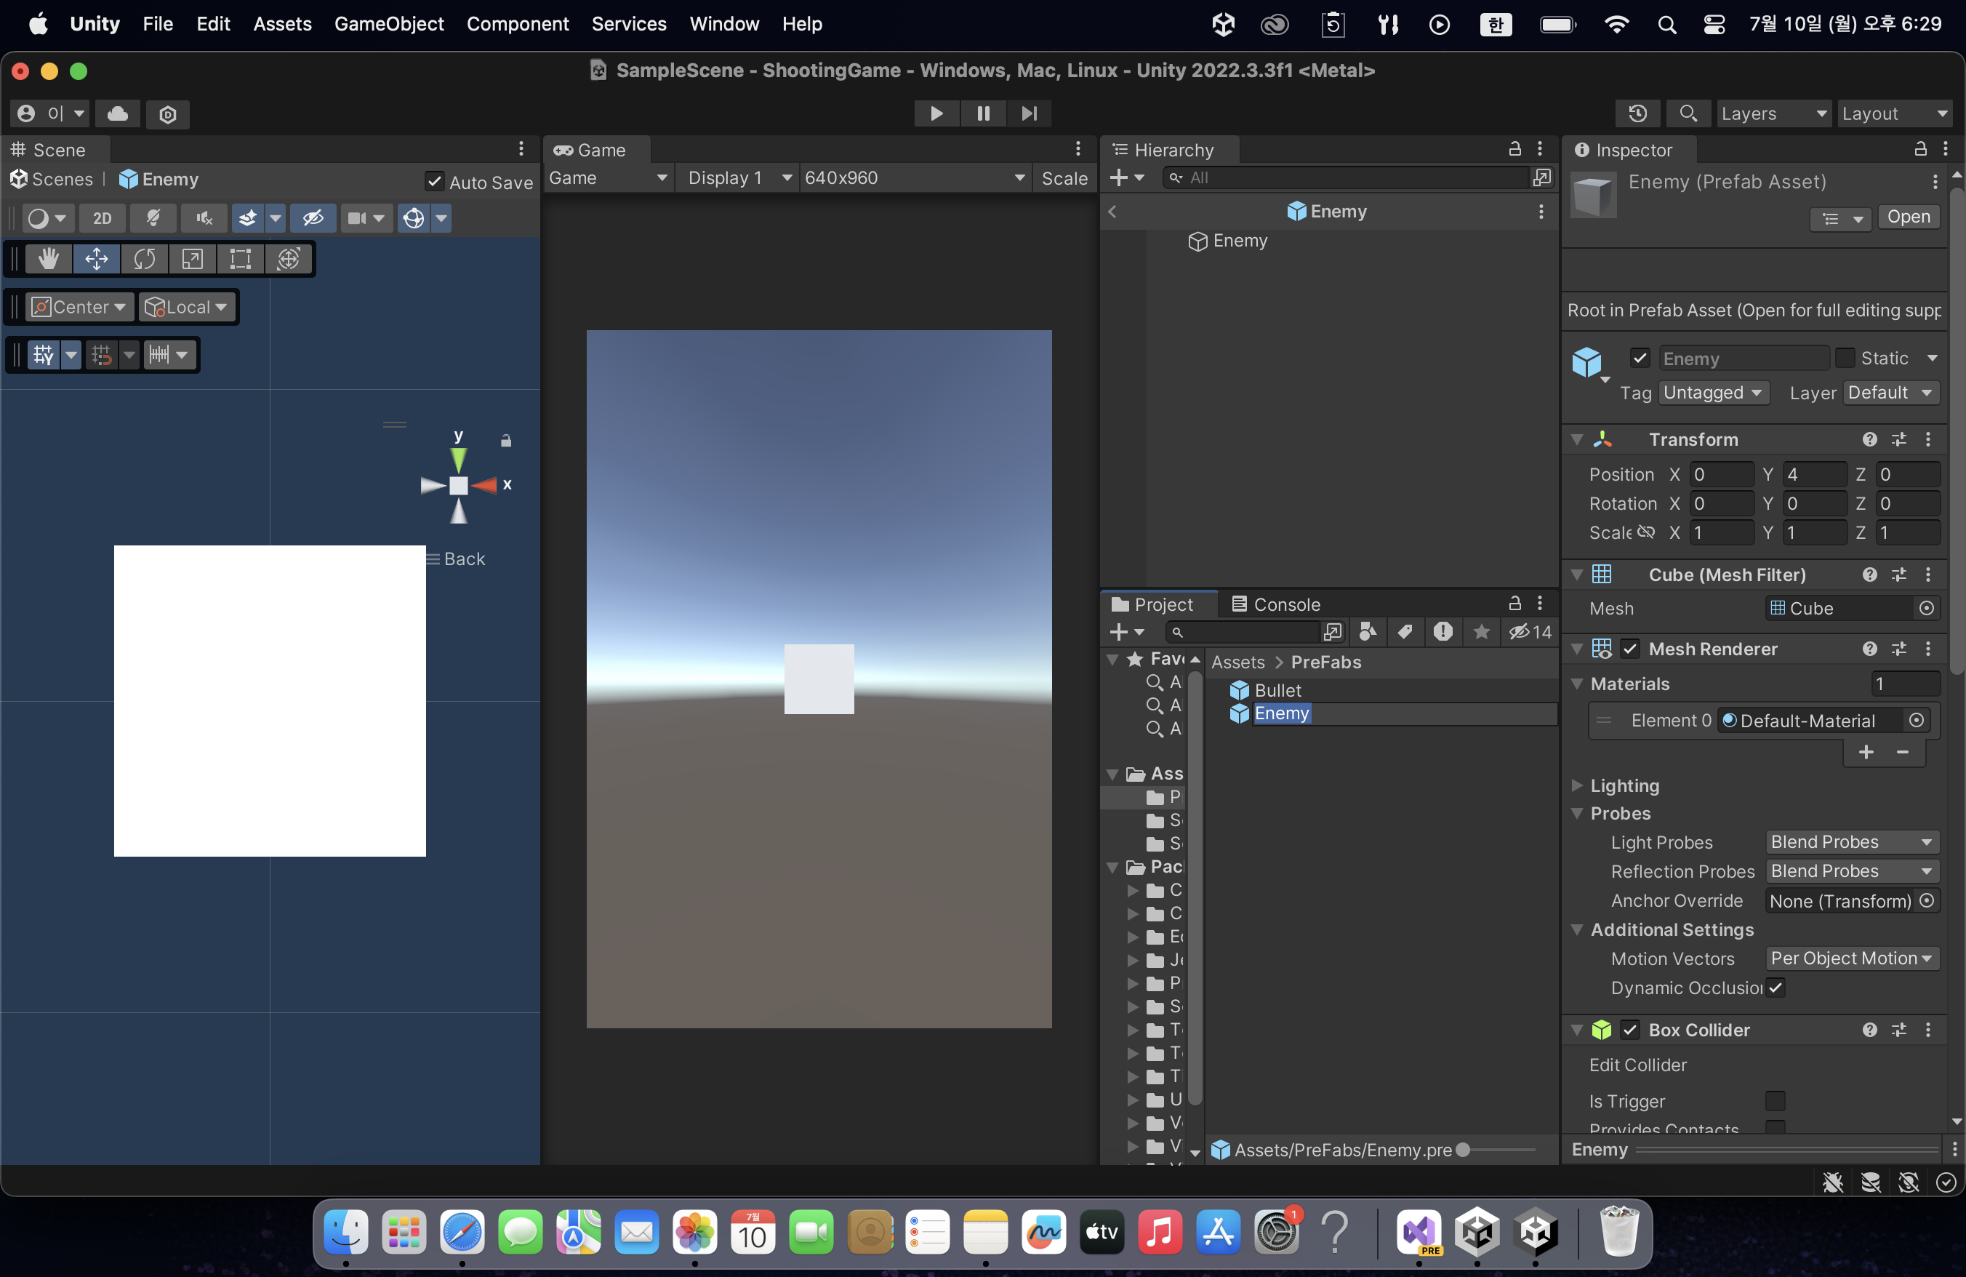Viewport: 1966px width, 1277px height.
Task: Click Edit Collider in Box Collider
Action: (1637, 1065)
